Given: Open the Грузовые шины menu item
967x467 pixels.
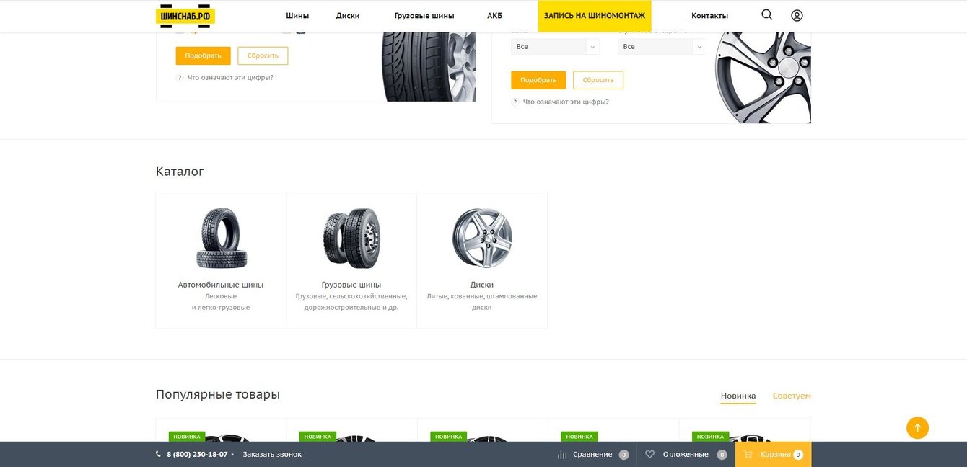Looking at the screenshot, I should click(x=424, y=16).
